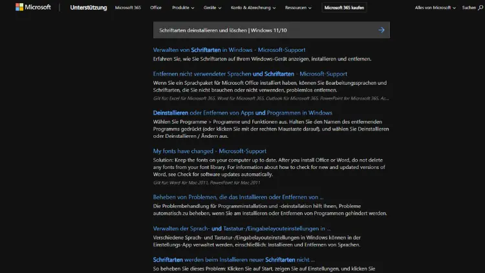Open Schriftarten werden beim Installieren result
This screenshot has height=273, width=485.
234,260
